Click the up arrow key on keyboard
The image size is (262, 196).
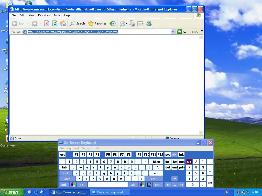tap(175, 179)
